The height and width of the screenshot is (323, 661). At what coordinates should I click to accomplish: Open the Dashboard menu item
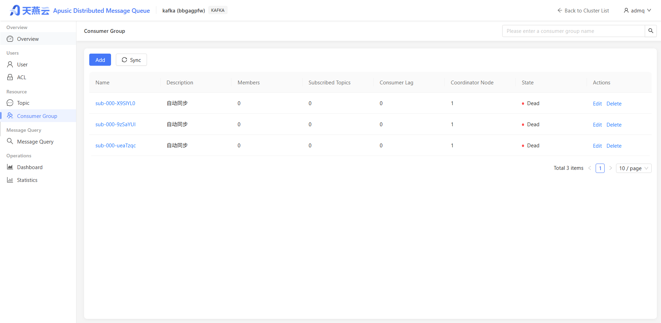tap(38, 167)
